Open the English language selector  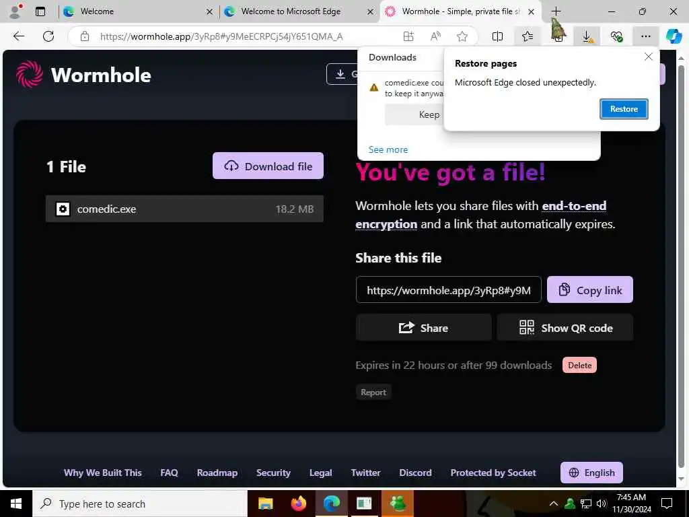tap(591, 473)
